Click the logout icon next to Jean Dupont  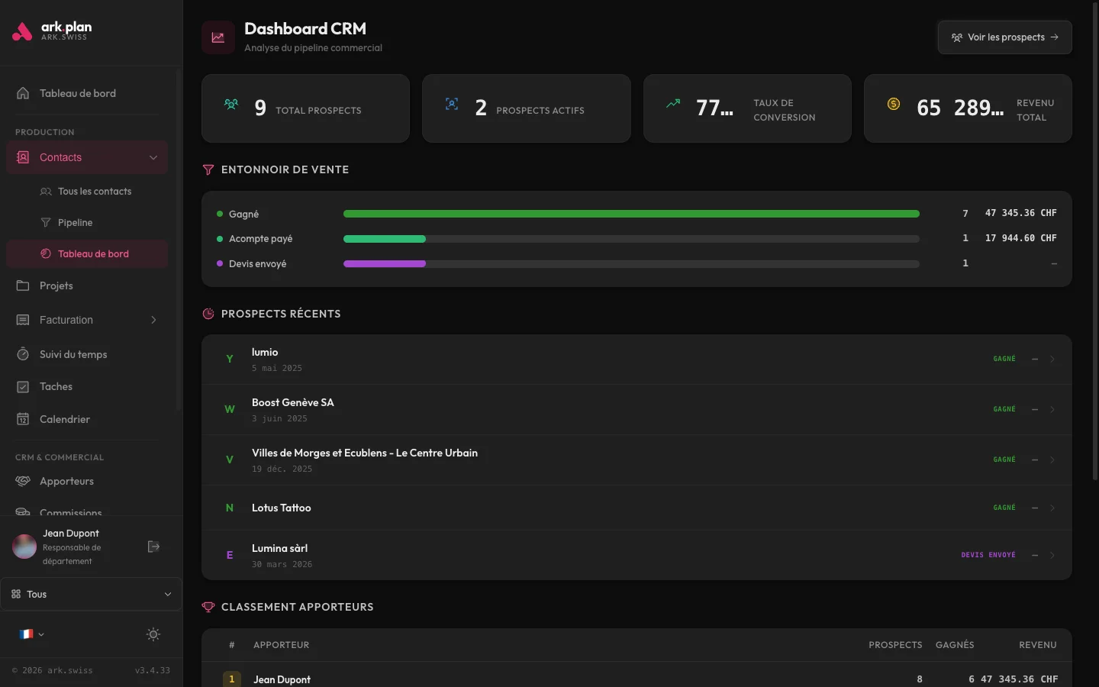pos(153,547)
